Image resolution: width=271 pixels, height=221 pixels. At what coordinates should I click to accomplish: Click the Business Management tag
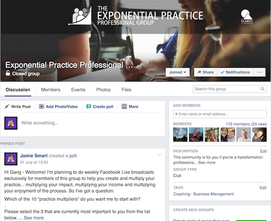tap(213, 194)
